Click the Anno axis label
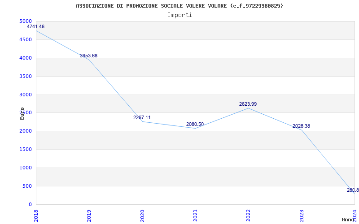Screen dimensions: 359x224 pos(348,220)
